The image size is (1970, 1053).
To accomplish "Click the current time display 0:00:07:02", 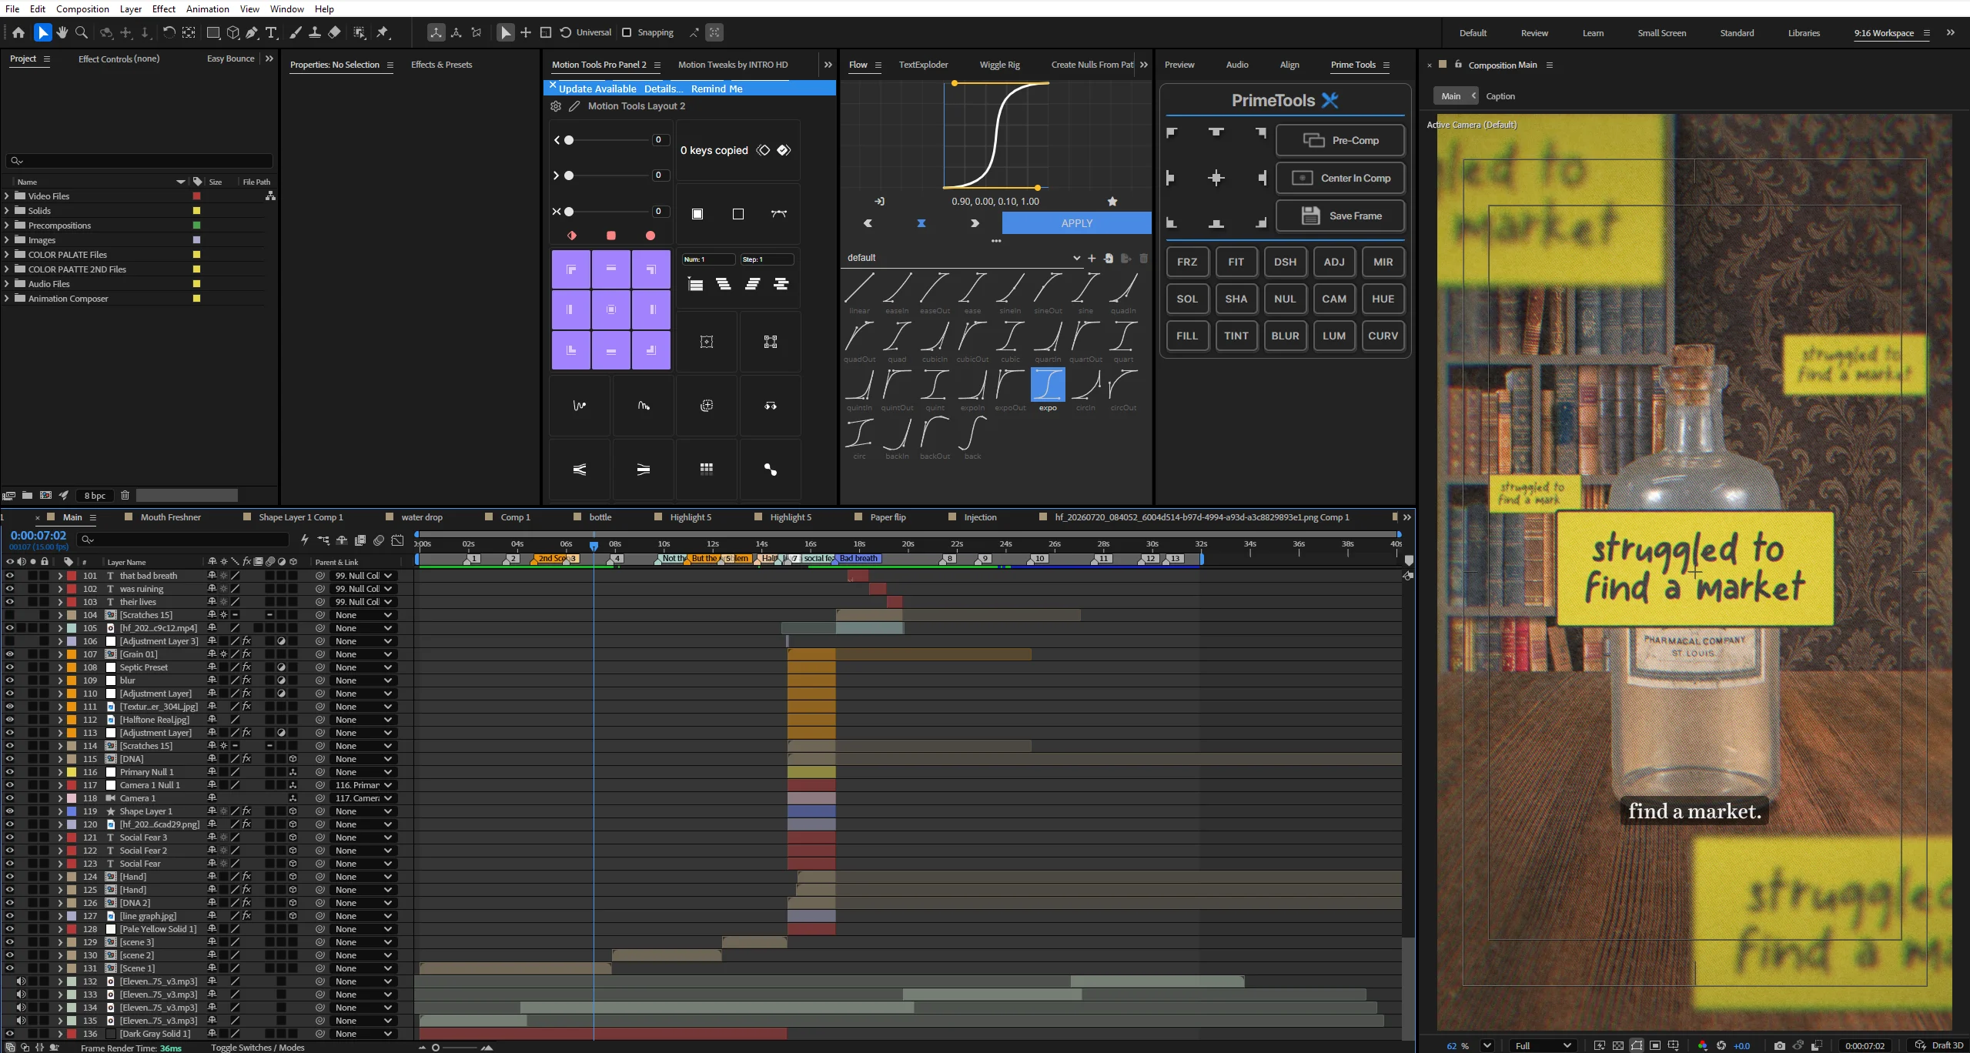I will point(38,536).
